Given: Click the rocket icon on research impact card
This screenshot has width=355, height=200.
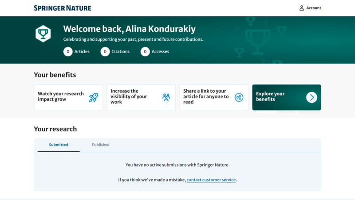Looking at the screenshot, I should [93, 98].
